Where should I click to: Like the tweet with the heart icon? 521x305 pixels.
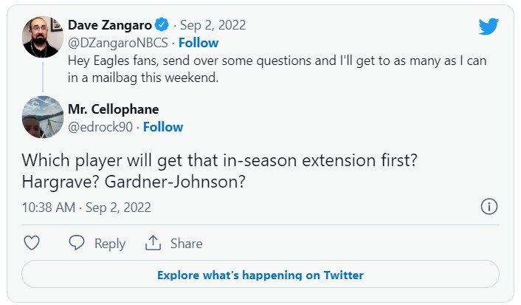(x=31, y=243)
